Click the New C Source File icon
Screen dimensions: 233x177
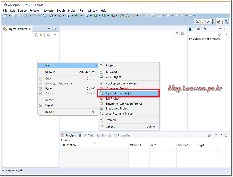68,16
